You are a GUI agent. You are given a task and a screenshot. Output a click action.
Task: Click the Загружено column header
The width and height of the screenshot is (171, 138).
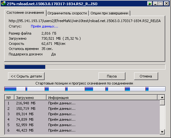click(x=30, y=98)
